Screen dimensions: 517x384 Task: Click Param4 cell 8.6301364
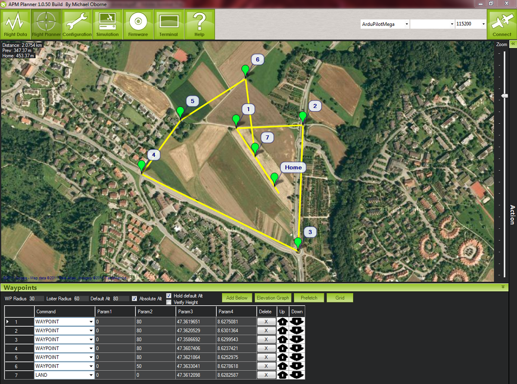point(236,331)
